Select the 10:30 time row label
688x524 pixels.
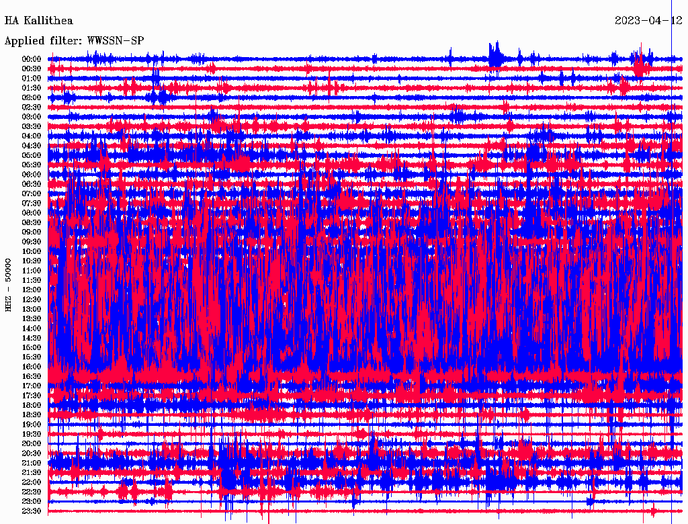32,261
